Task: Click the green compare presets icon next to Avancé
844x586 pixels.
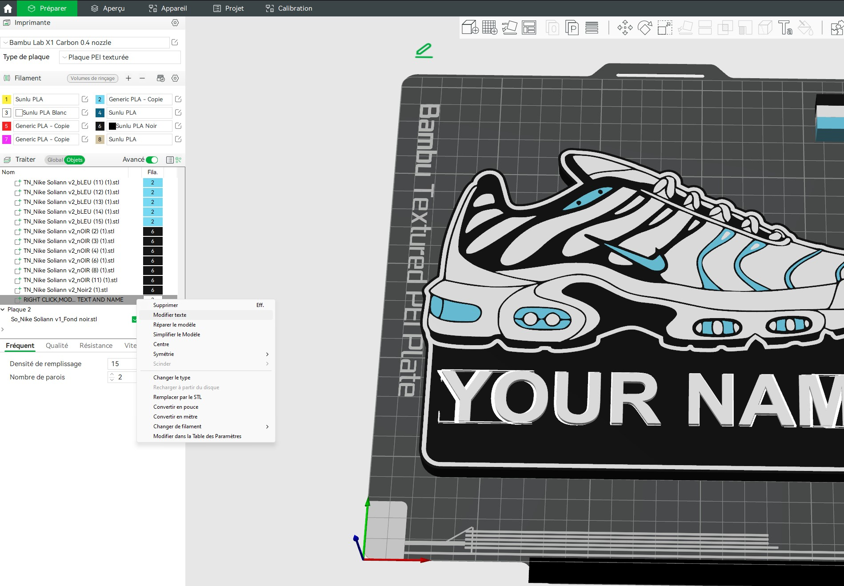Action: point(178,160)
